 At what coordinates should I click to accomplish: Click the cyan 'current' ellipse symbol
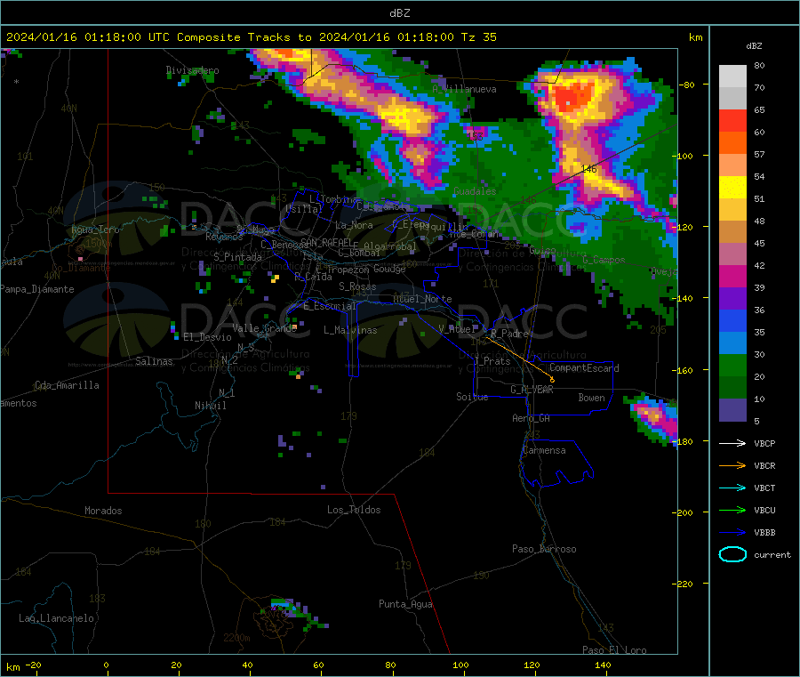tap(732, 554)
